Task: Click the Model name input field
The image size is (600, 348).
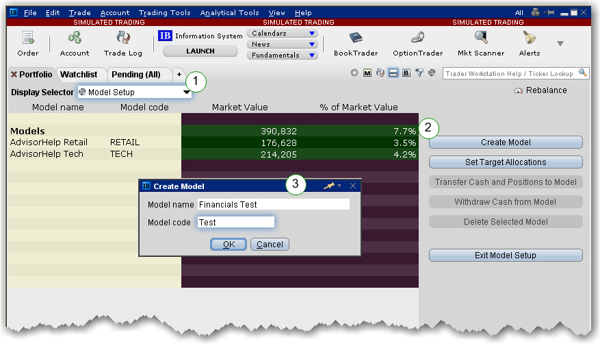Action: pyautogui.click(x=273, y=204)
